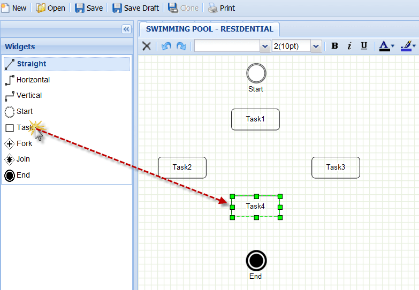Toggle underline text formatting
The height and width of the screenshot is (290, 419).
point(364,46)
